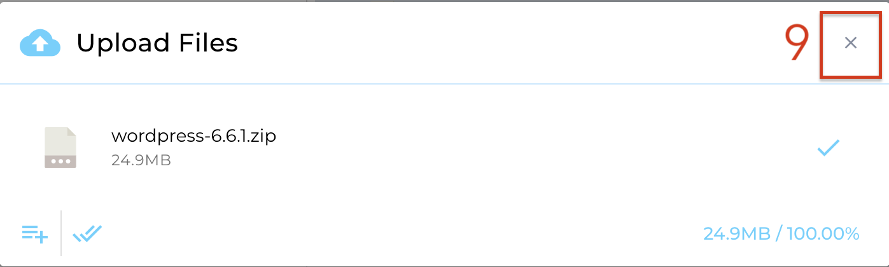
Task: Add more files with the list-plus icon
Action: (x=35, y=234)
